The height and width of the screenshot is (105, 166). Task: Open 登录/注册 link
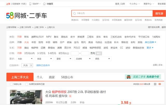pyautogui.click(x=120, y=4)
